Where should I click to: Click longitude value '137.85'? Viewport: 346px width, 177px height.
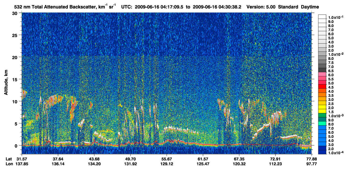pos(22,164)
